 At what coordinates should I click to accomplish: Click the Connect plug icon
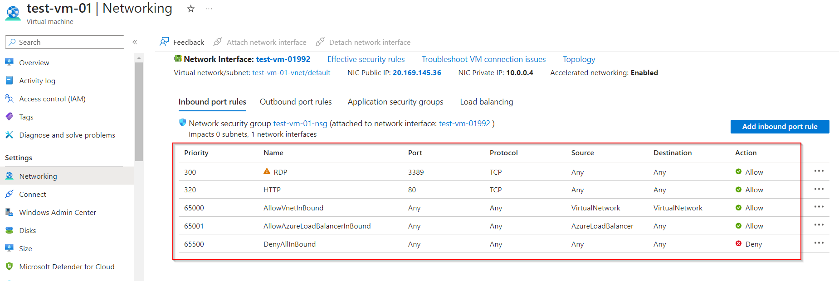tap(9, 194)
